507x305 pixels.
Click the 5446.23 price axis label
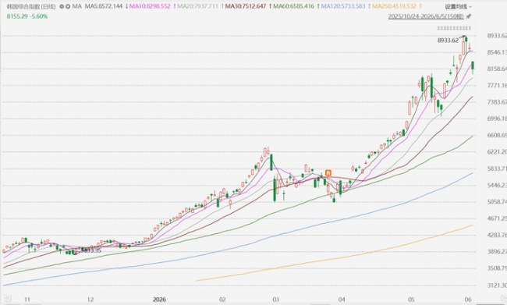pos(497,186)
